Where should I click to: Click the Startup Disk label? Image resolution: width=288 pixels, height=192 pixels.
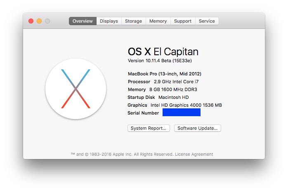point(141,97)
